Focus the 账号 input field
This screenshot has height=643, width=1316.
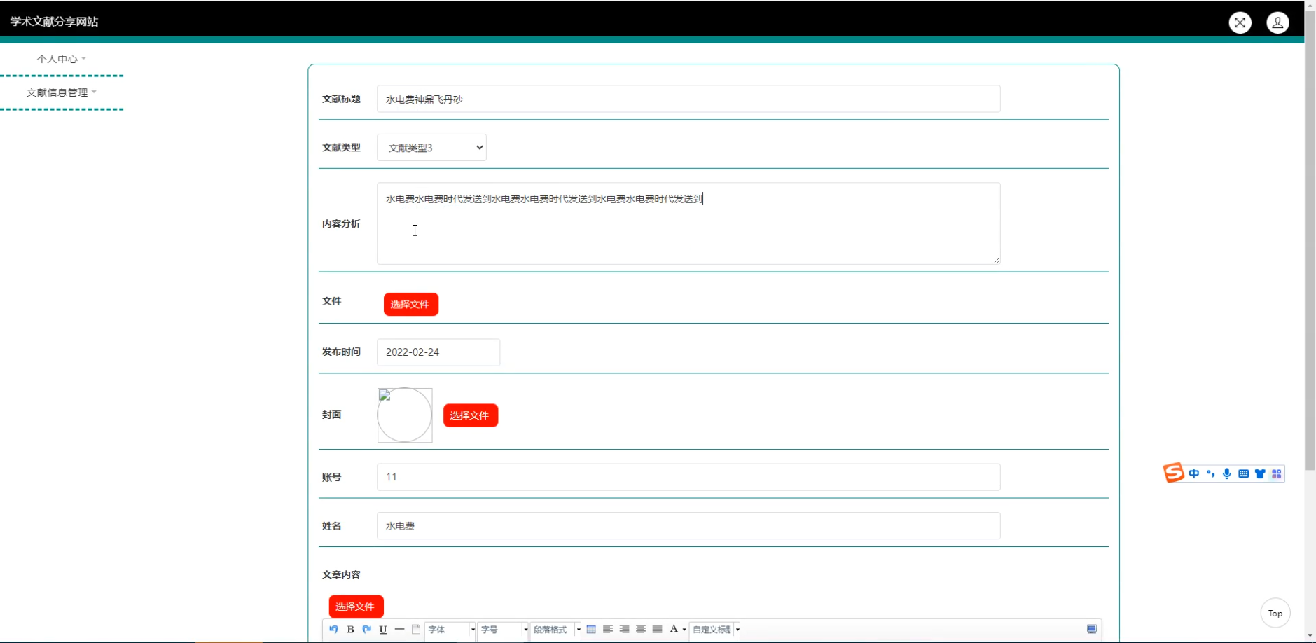(x=688, y=477)
